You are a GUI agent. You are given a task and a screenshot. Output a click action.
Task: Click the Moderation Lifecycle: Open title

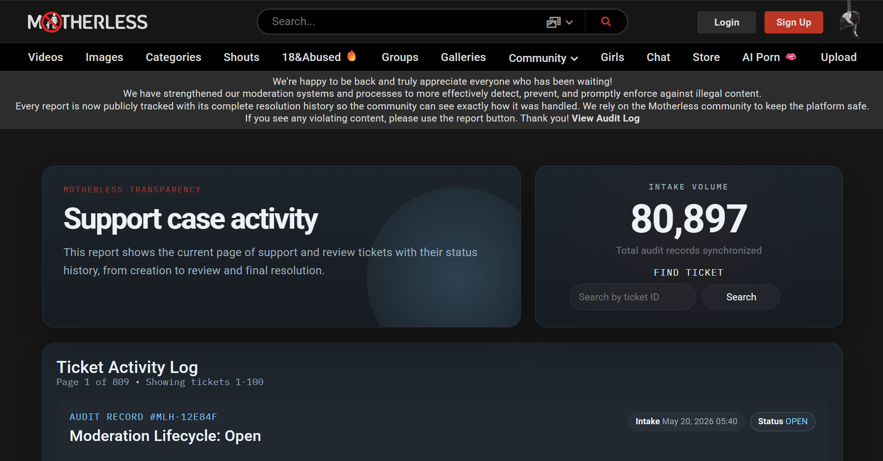pos(165,436)
